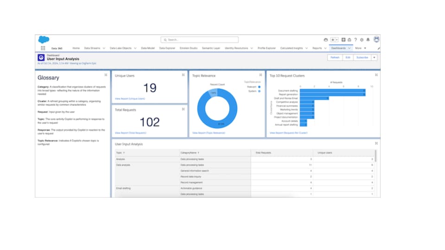The width and height of the screenshot is (445, 250).
Task: Click the Trailhead guidance icon in header
Action: coord(350,40)
